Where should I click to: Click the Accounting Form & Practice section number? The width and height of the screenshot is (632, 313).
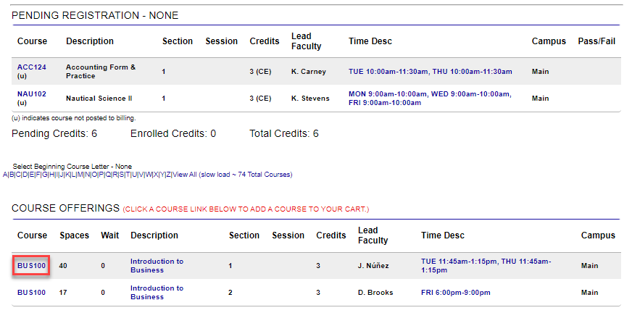tap(164, 72)
